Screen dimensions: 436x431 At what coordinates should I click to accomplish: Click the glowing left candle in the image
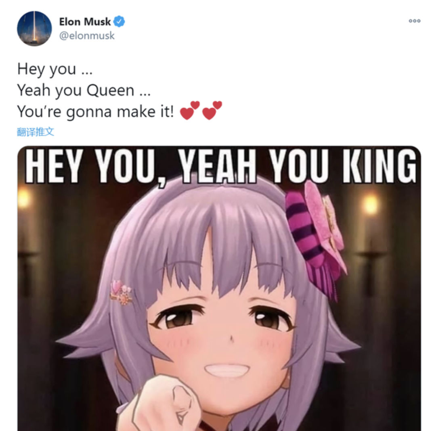[24, 199]
